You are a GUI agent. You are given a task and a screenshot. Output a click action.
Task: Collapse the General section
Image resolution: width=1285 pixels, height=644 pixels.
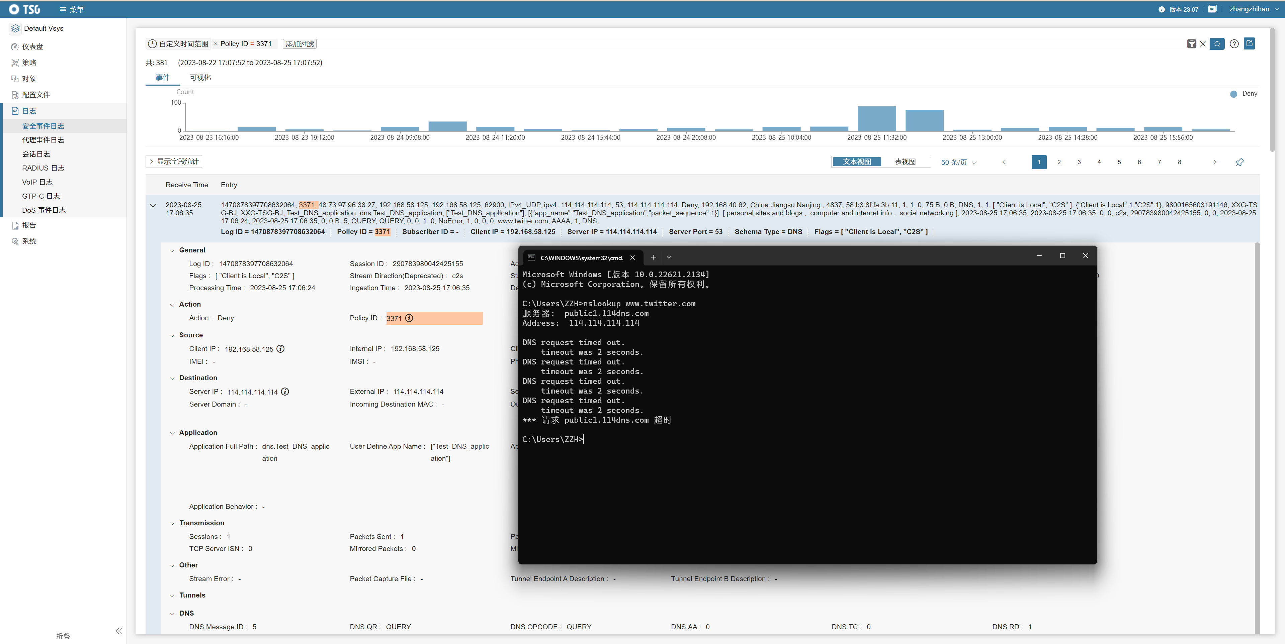tap(173, 251)
